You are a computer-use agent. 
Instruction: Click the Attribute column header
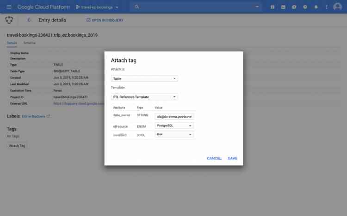[x=119, y=108]
